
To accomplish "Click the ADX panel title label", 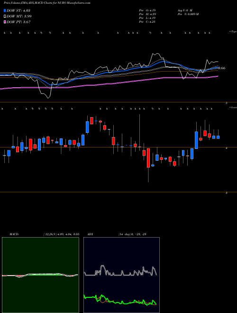I will 90,234.
